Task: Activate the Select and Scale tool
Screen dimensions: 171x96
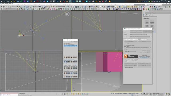Action: [x=31, y=7]
